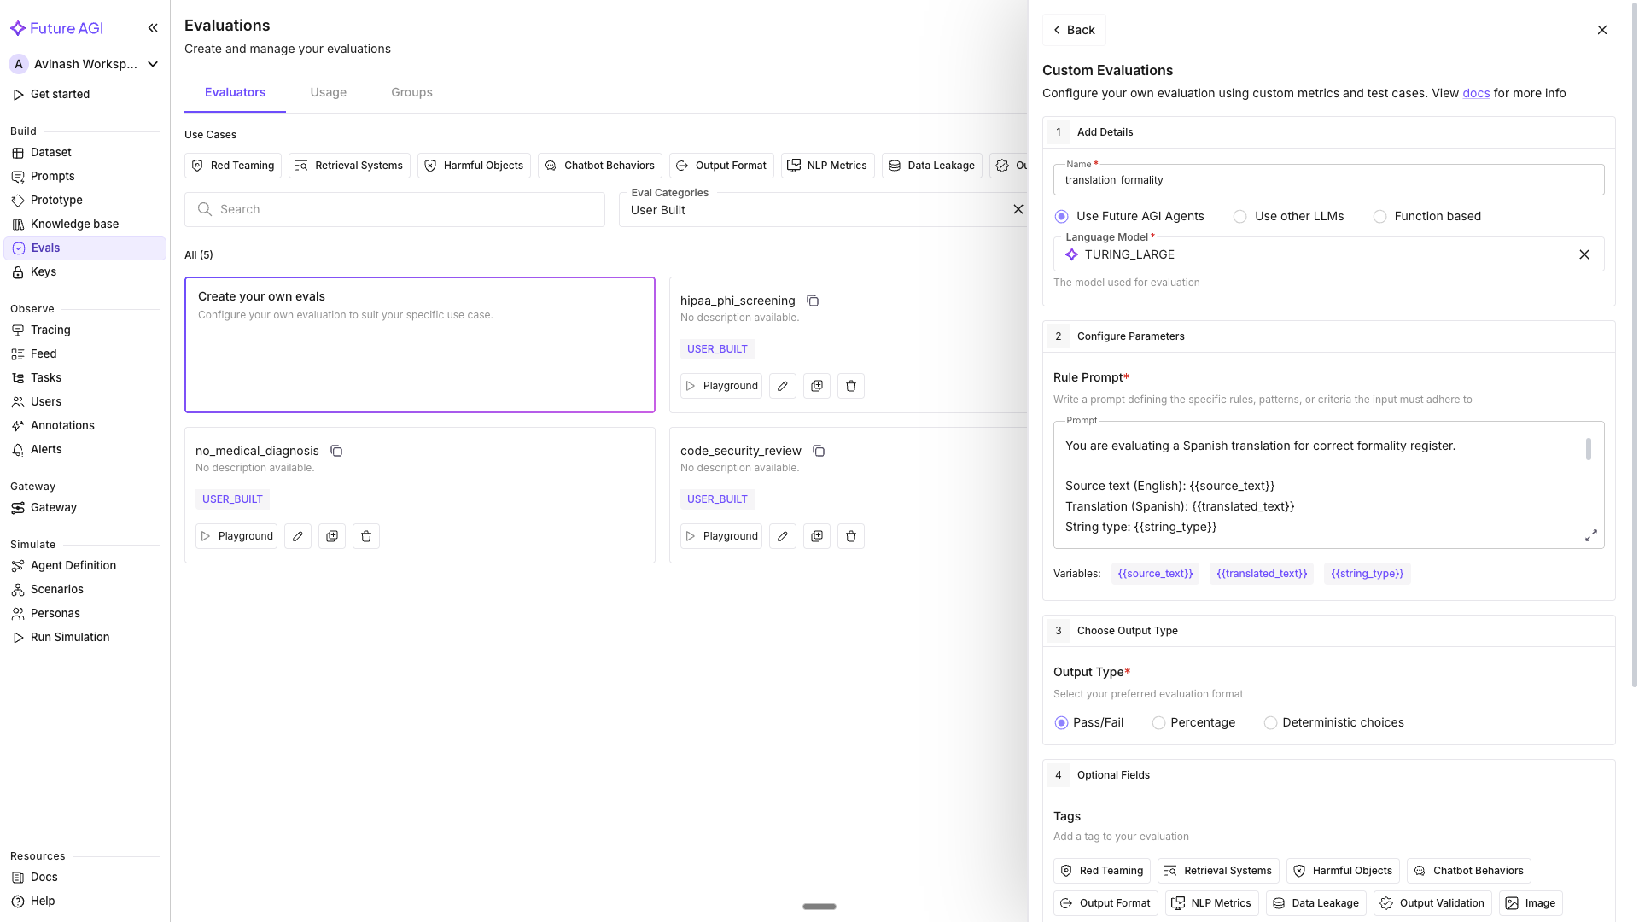Copy the hipaa_phi_screening eval name
This screenshot has height=922, width=1639.
813,301
